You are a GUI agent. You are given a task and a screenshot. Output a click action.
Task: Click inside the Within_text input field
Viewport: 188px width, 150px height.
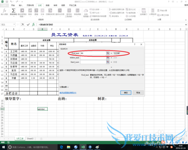pyautogui.click(x=93, y=58)
